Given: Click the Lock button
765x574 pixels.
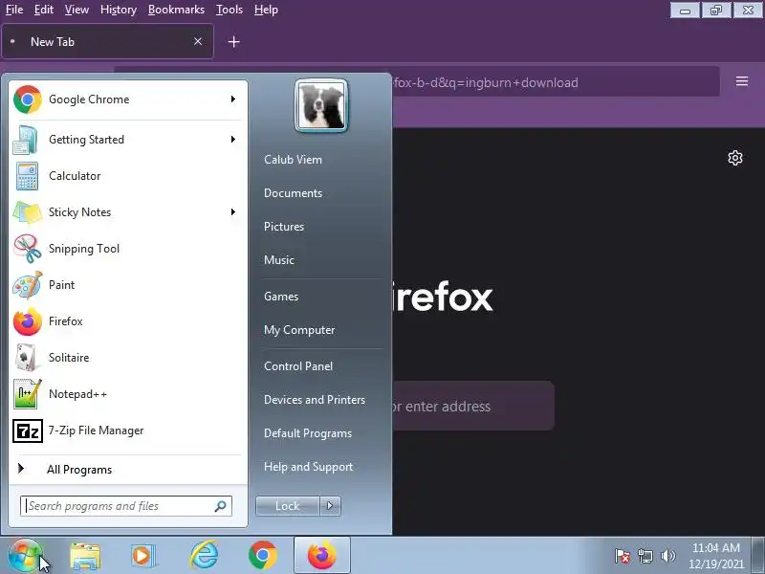Looking at the screenshot, I should point(288,506).
